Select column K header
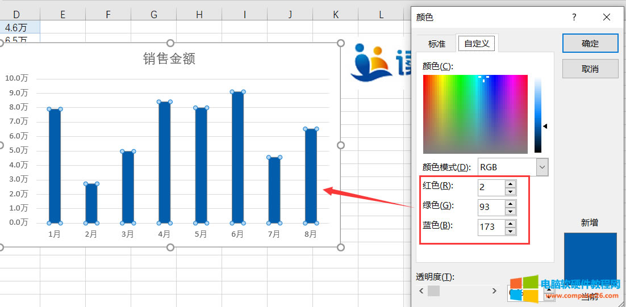Screen dimensions: 626x307 336,15
